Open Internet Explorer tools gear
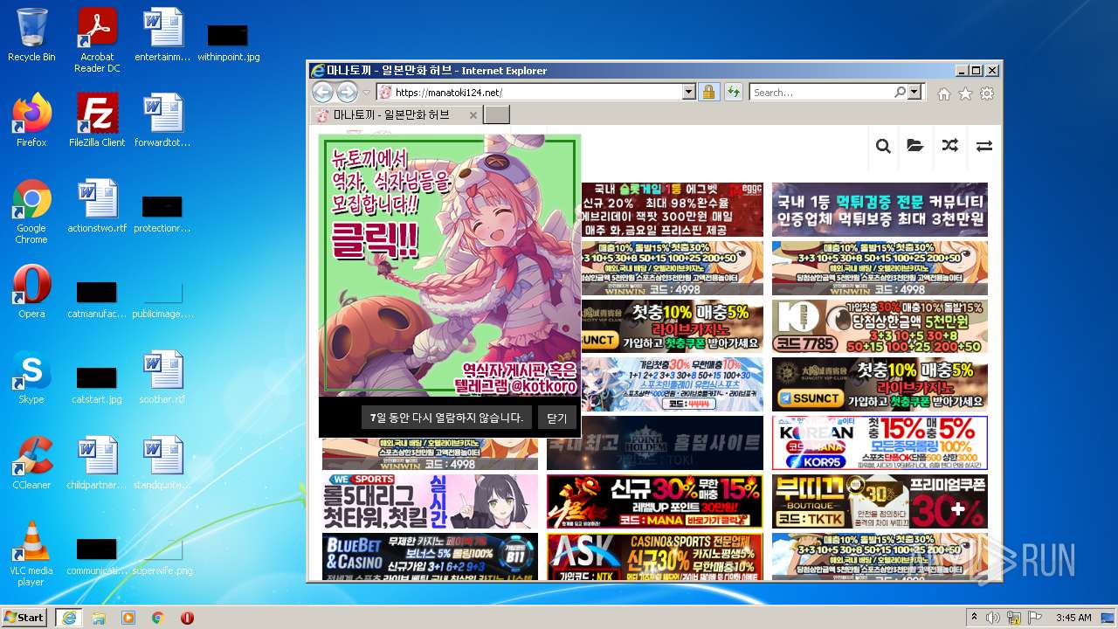Screen dimensions: 1118x629 [987, 93]
